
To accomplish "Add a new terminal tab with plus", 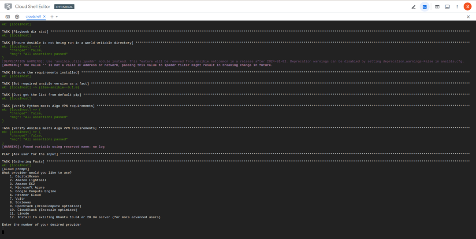I will tap(52, 17).
